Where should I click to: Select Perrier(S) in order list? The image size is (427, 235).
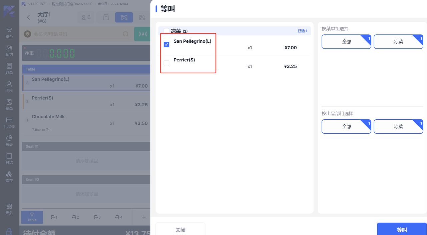86,101
